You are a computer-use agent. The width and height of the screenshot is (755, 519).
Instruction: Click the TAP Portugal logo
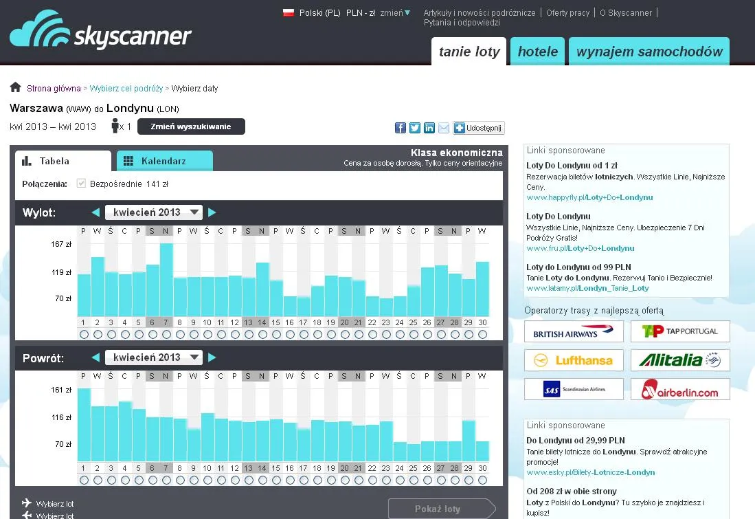pyautogui.click(x=680, y=331)
